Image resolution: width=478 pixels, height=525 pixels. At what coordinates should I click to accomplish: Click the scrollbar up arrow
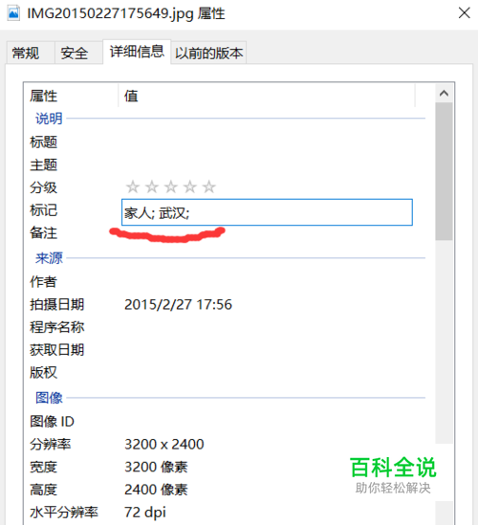[x=444, y=93]
